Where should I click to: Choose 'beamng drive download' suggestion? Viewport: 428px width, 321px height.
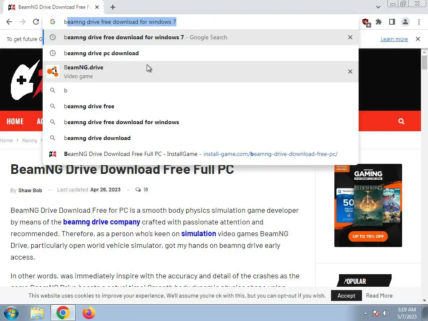(201, 138)
